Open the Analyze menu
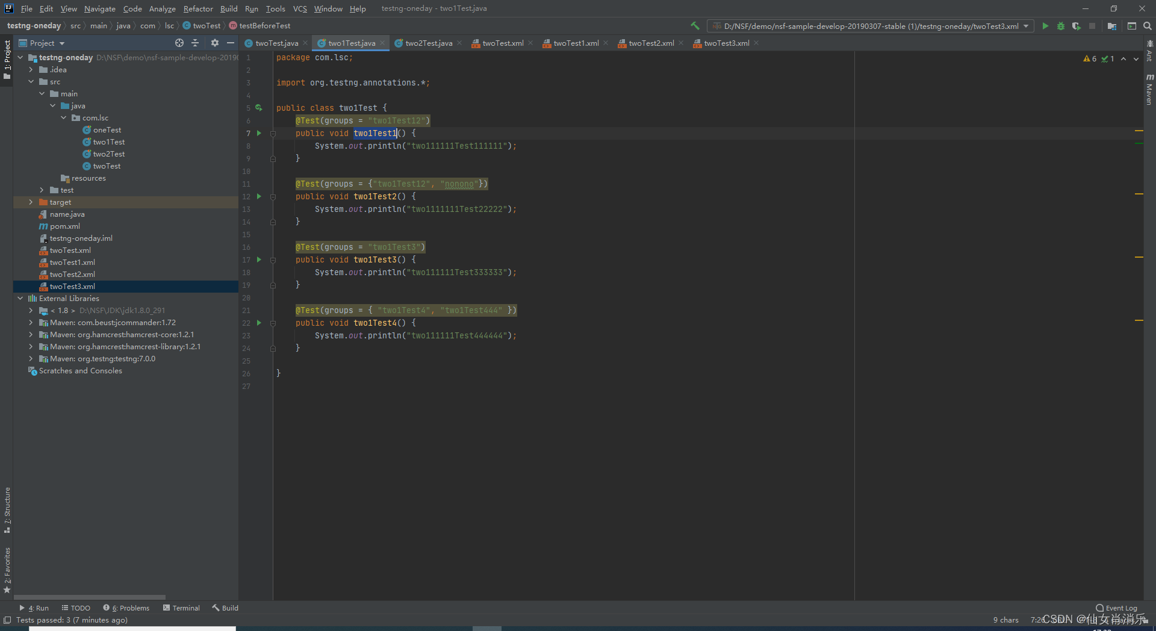 tap(162, 8)
